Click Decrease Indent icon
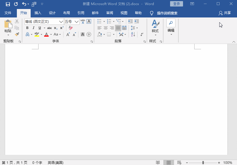The height and width of the screenshot is (165, 237). click(x=130, y=21)
